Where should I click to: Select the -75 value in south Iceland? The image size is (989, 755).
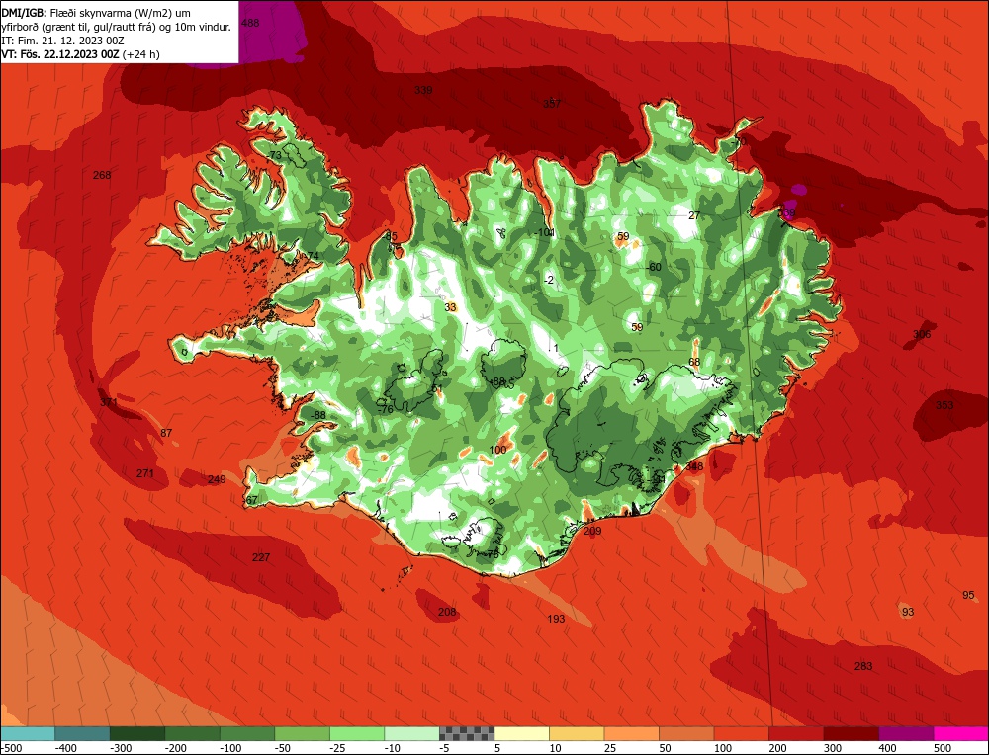[492, 554]
